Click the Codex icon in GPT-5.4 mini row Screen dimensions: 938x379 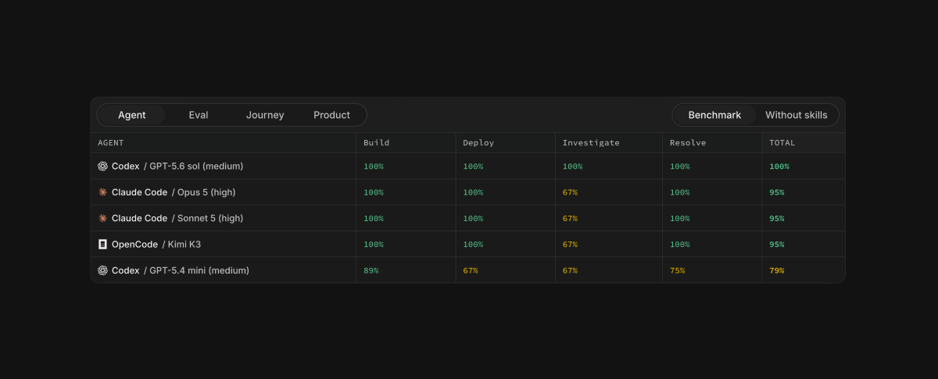tap(102, 270)
